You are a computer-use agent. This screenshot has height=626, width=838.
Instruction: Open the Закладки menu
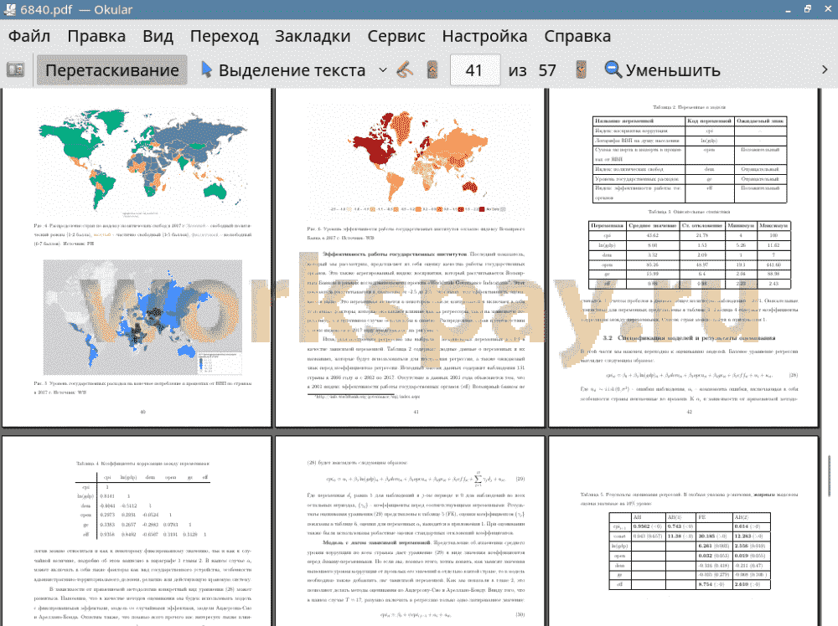click(313, 36)
